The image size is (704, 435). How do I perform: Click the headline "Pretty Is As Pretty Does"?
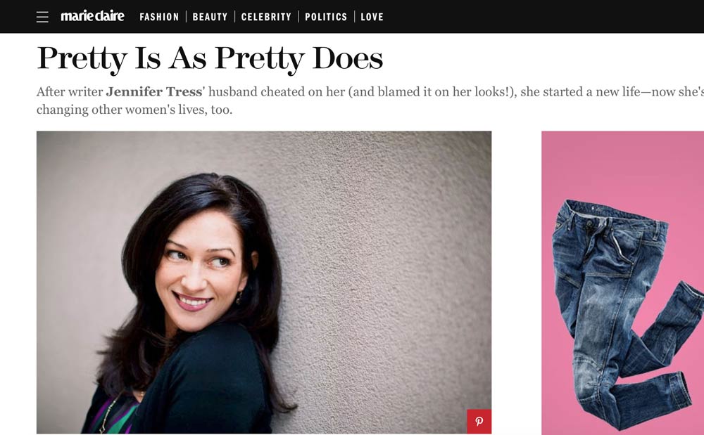click(x=210, y=58)
